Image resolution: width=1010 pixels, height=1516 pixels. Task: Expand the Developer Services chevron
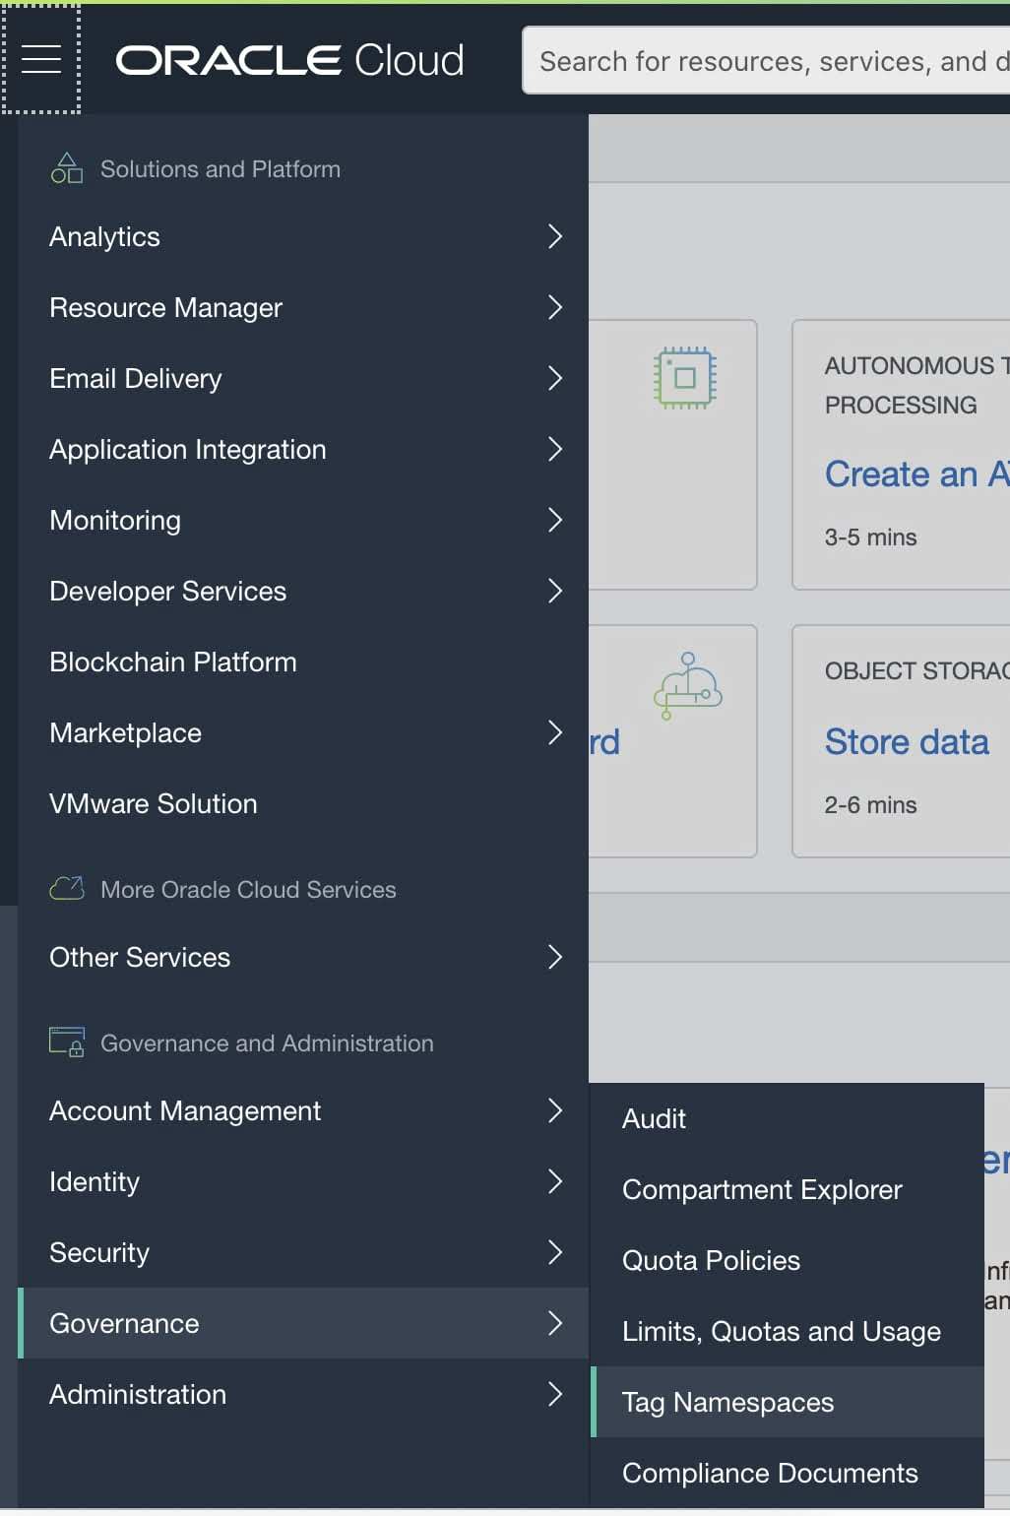(555, 591)
